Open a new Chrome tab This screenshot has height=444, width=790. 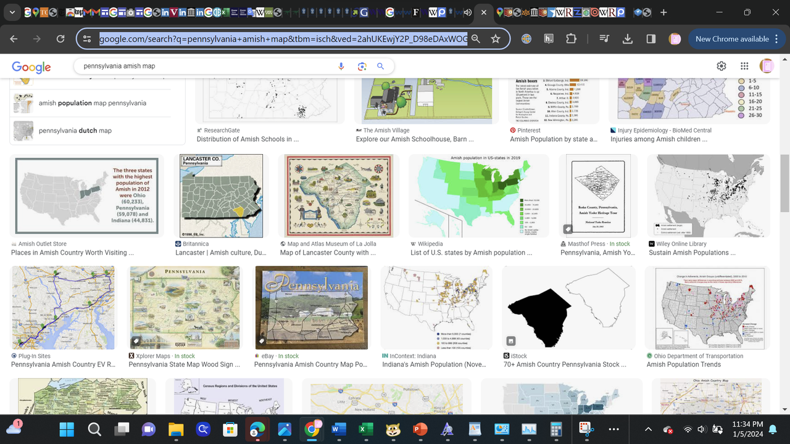point(663,12)
